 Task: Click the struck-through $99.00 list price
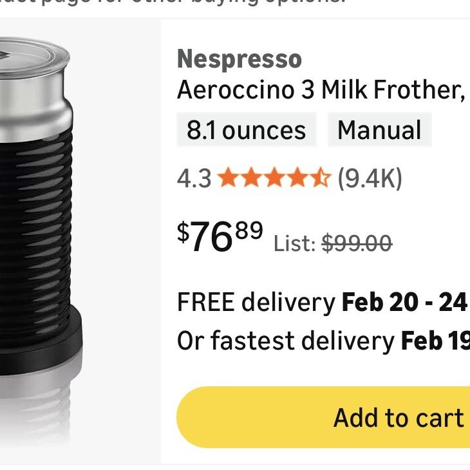pyautogui.click(x=357, y=243)
